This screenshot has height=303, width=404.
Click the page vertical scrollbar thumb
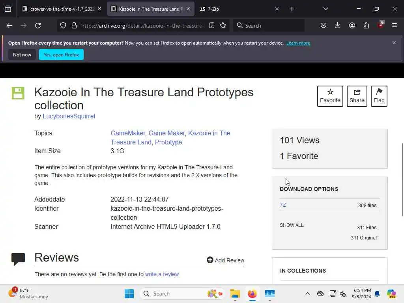402,180
